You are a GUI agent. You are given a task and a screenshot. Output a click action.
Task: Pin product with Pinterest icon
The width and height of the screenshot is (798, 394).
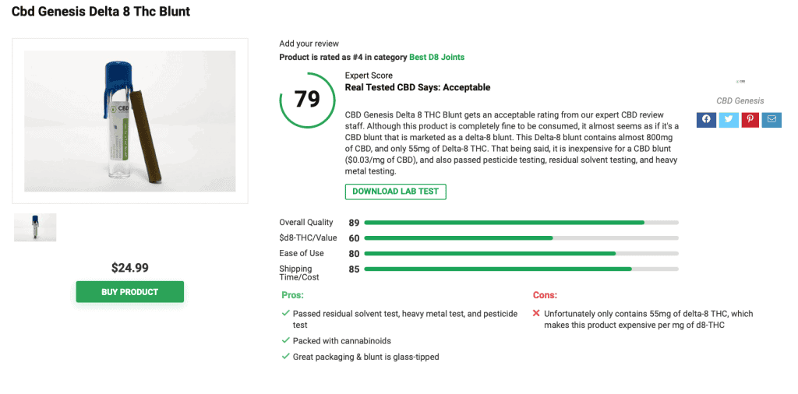[750, 119]
